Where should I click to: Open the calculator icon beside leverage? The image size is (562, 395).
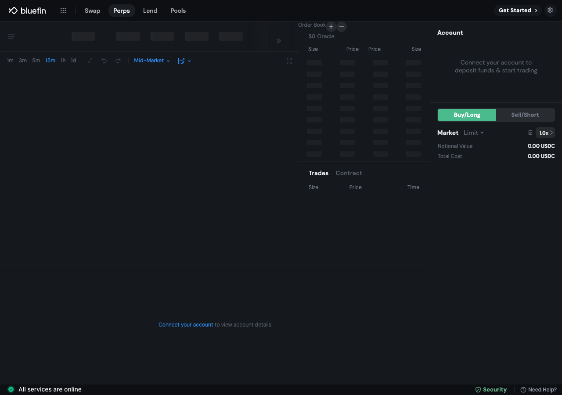530,133
